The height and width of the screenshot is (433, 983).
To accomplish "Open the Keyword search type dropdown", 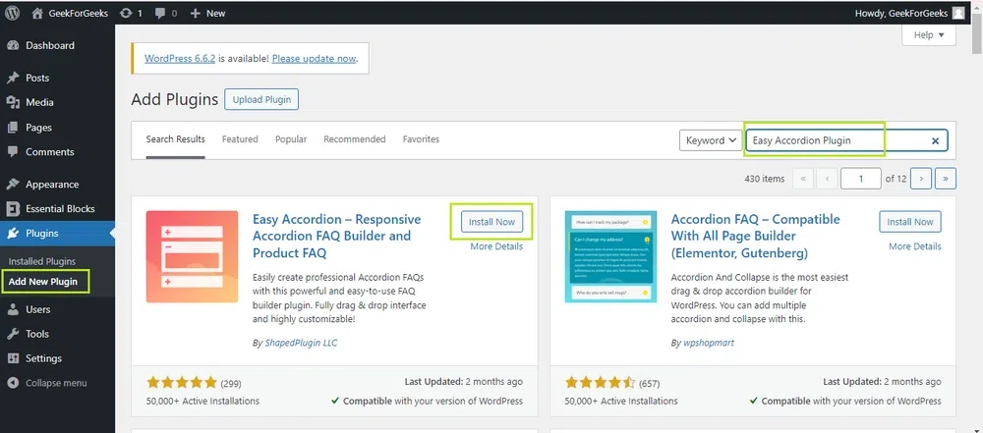I will tap(711, 140).
